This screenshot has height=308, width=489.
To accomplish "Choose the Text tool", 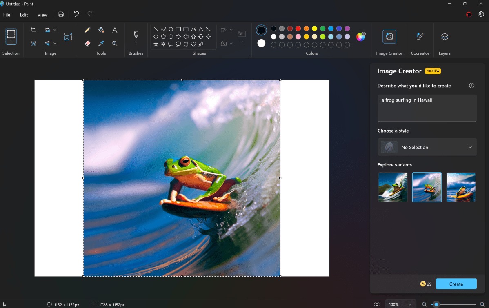I will (x=115, y=30).
